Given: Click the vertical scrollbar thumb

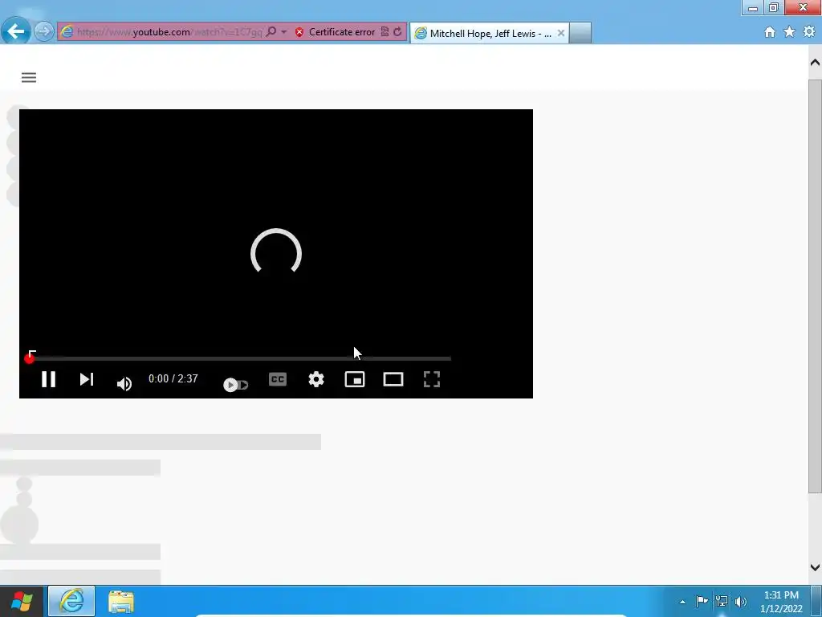Looking at the screenshot, I should pyautogui.click(x=815, y=287).
